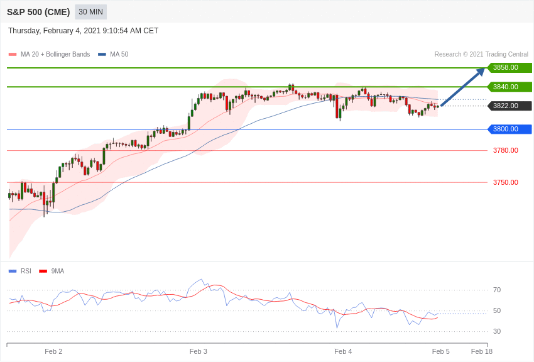Click the blue MA 50 legend swatch

102,55
